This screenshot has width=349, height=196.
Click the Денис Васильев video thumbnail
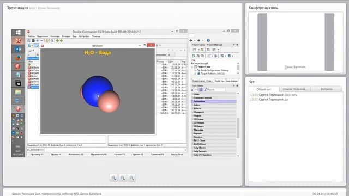(x=296, y=42)
